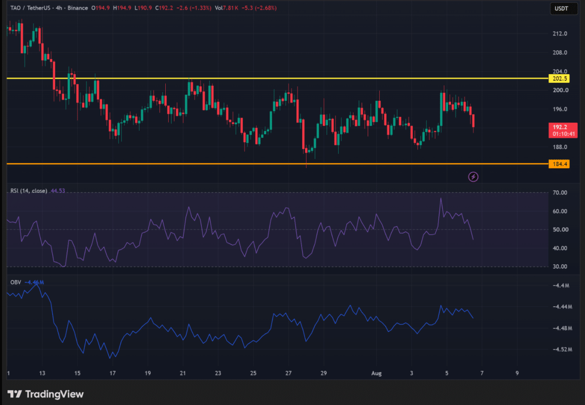The width and height of the screenshot is (585, 405).
Task: Click the RSI value 44.53 readout
Action: click(58, 191)
